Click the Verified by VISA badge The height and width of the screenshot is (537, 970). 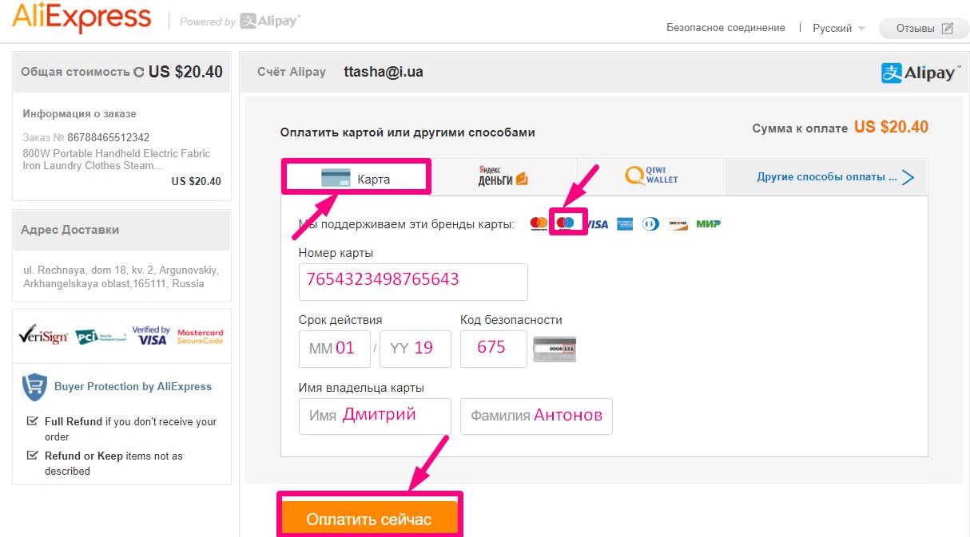click(151, 335)
